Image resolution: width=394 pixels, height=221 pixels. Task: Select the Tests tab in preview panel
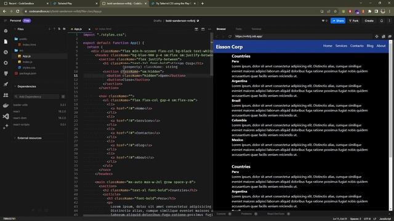click(238, 29)
